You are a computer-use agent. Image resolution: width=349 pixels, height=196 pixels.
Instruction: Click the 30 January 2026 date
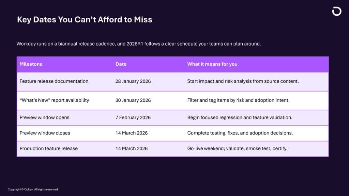pyautogui.click(x=133, y=100)
